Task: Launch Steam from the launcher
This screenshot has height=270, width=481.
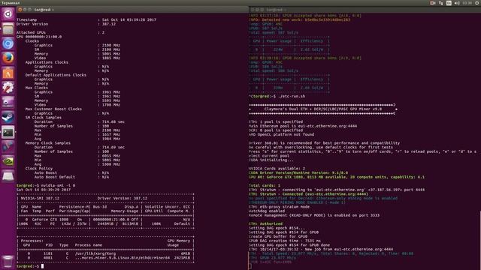Action: point(8,117)
